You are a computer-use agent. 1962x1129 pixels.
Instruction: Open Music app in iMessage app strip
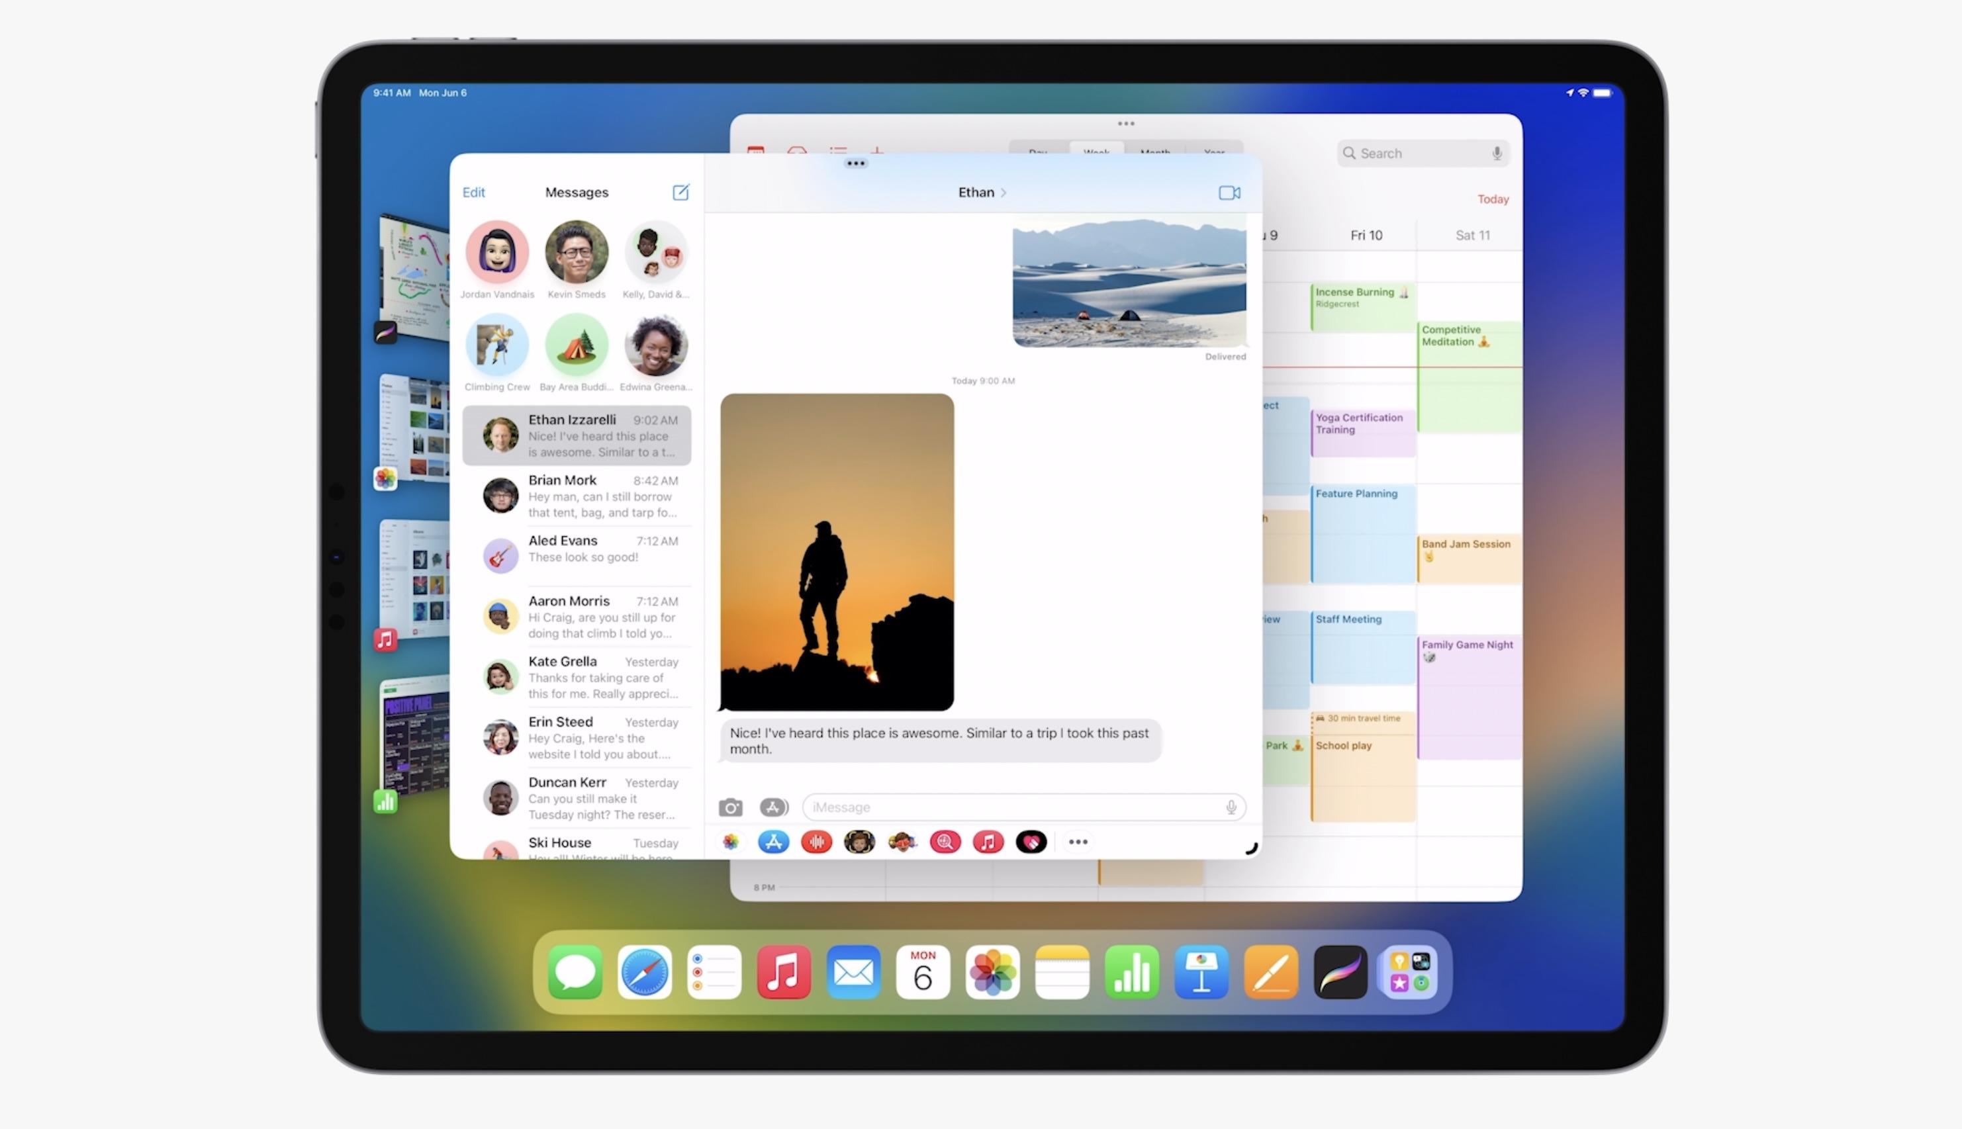987,842
